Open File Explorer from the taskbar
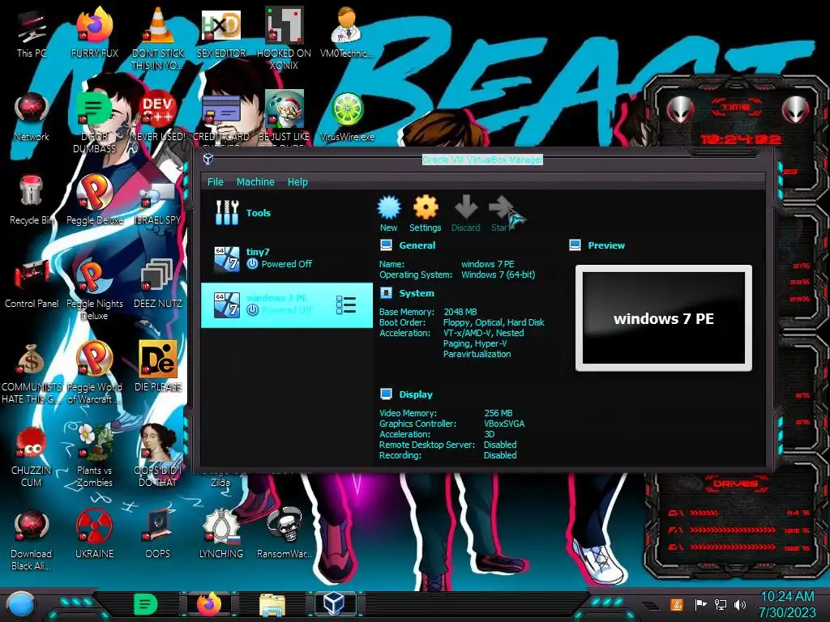This screenshot has height=622, width=830. (x=272, y=605)
